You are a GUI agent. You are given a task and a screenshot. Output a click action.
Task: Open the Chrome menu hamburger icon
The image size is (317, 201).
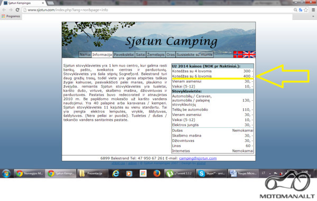tap(313, 10)
